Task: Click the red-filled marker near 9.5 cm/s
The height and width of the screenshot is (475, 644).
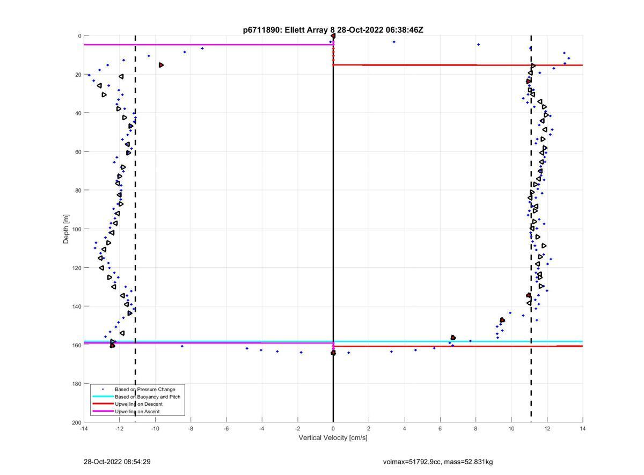Action: (x=502, y=320)
